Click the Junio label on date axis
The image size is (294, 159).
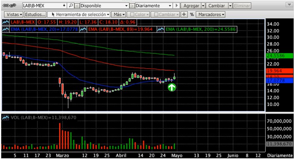[x=233, y=155]
